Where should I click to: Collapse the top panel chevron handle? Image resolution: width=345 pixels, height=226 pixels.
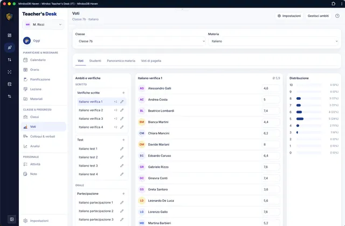point(182,9)
